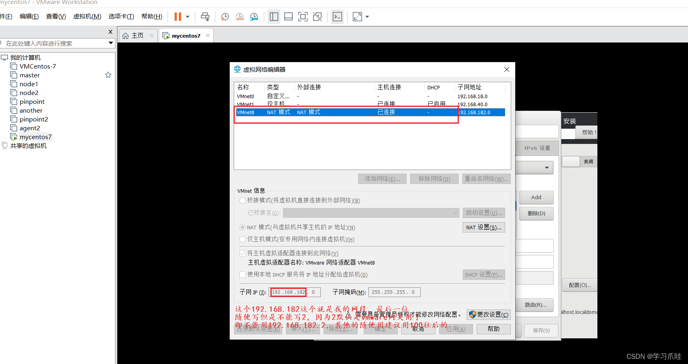Viewport: 688px width, 364px height.
Task: Open the 帮助(H) menu
Action: pos(152,16)
